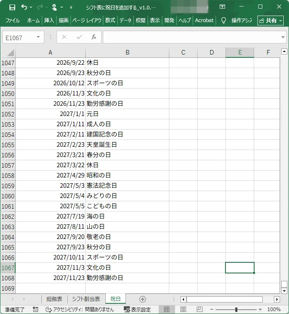Screen dimensions: 289x314
Task: Switch to the 描画 ribbon tab
Action: 64,20
